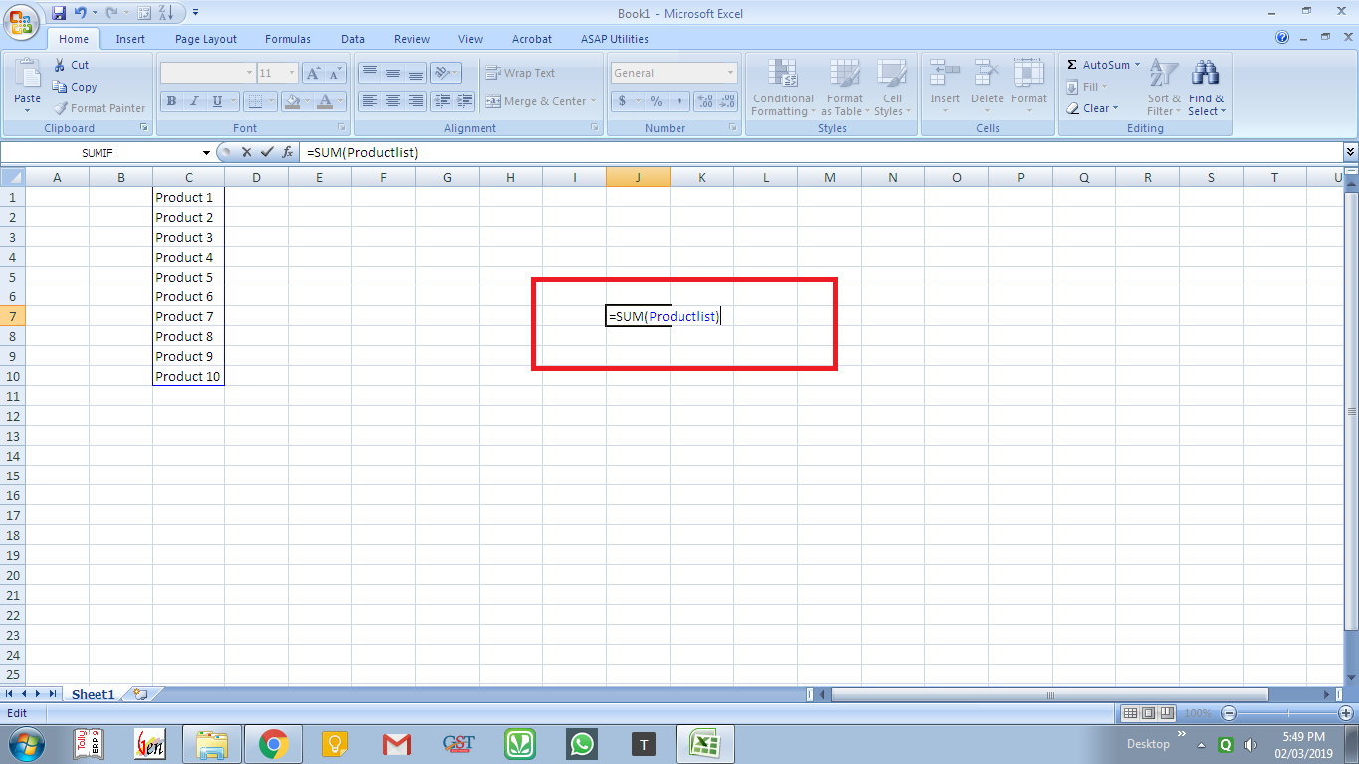
Task: Select the Format Painter tool
Action: coord(99,108)
